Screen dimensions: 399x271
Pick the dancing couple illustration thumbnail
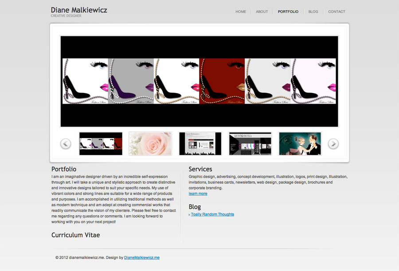tap(300, 144)
